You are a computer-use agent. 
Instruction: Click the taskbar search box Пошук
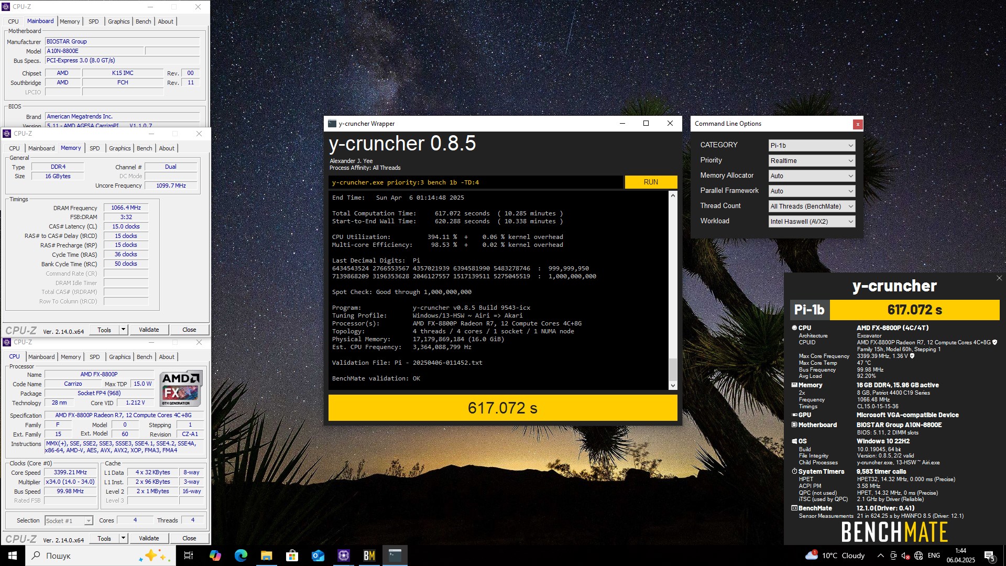tap(101, 556)
